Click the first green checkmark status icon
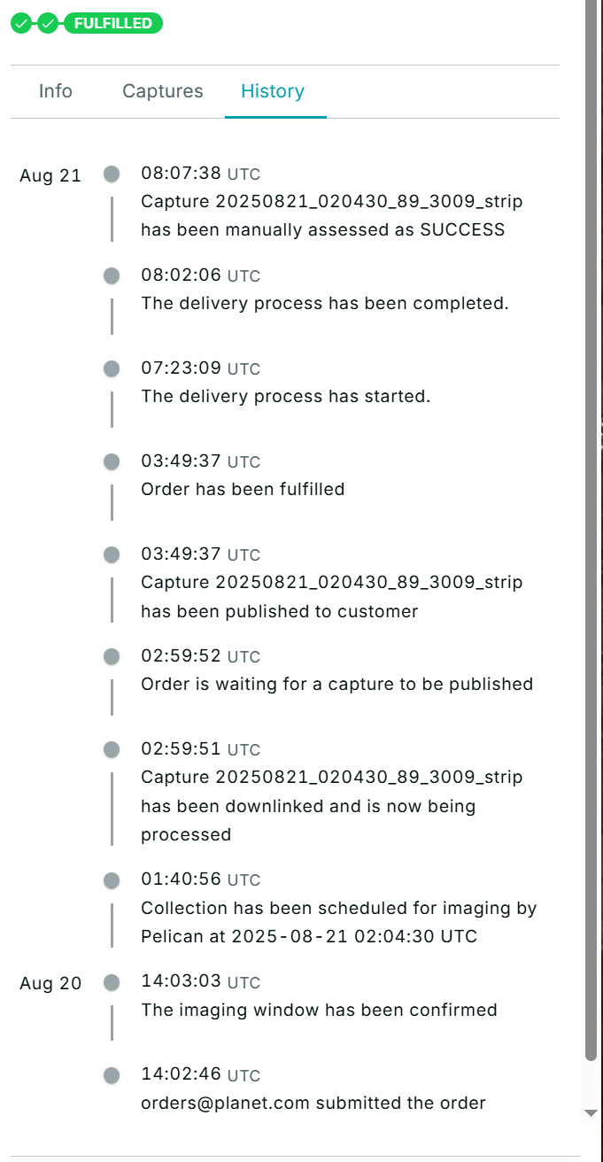603x1162 pixels. (20, 24)
